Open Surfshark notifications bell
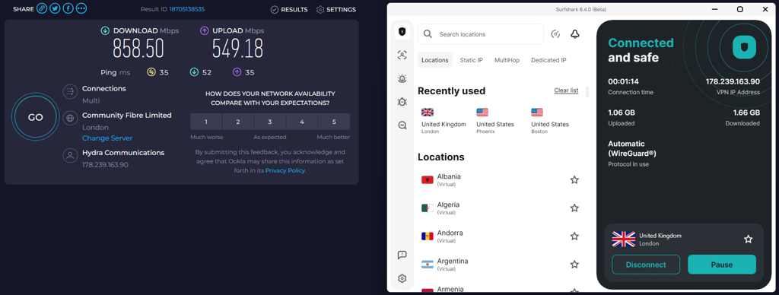 coord(575,34)
